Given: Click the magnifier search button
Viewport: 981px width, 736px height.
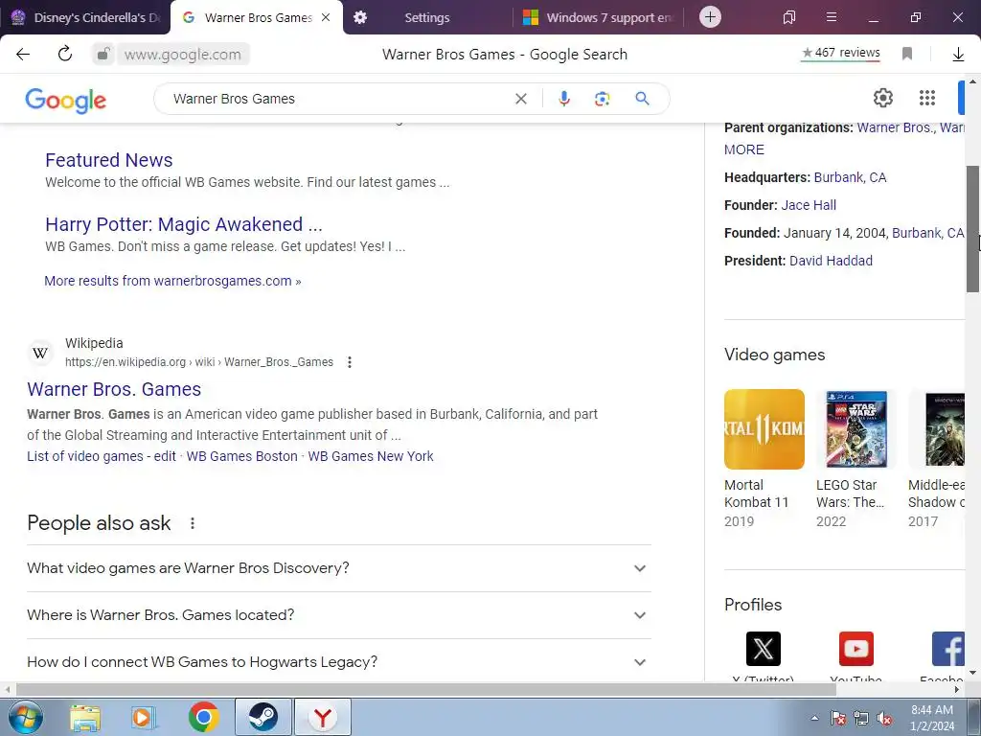Looking at the screenshot, I should pyautogui.click(x=642, y=99).
